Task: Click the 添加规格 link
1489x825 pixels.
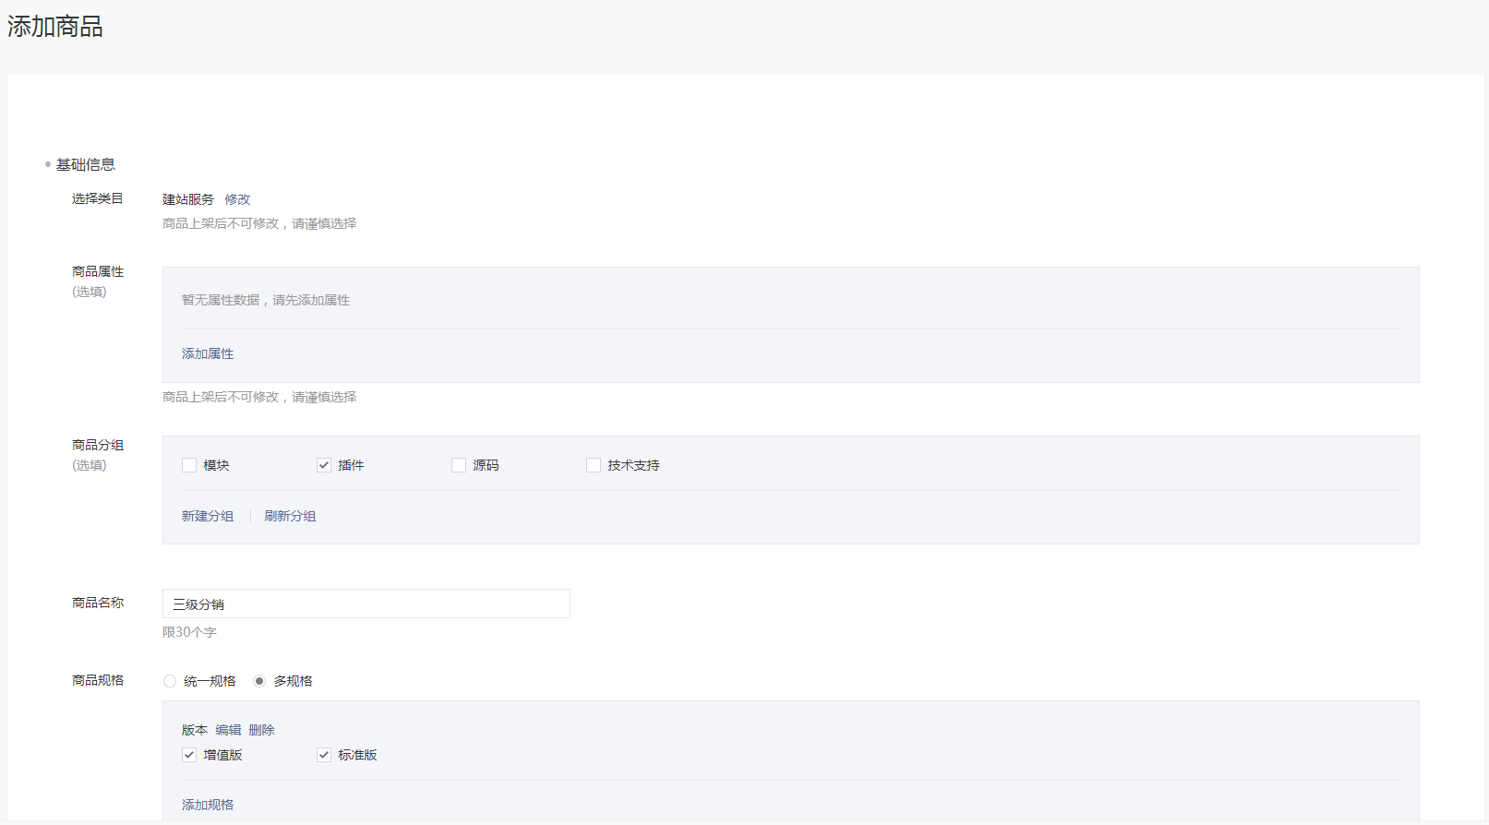Action: [208, 805]
